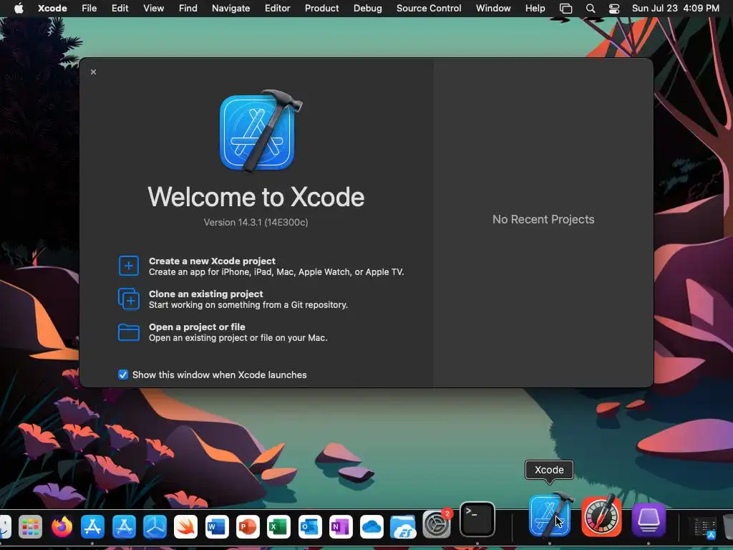Open ES File Explorer folder icon in Dock
Screen dimensions: 733x550
[x=403, y=527]
